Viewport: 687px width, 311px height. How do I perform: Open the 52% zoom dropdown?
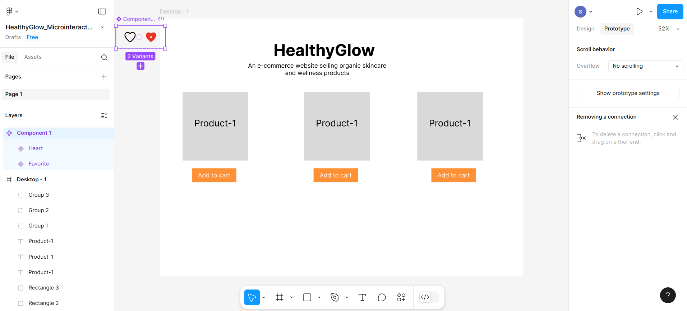pyautogui.click(x=669, y=29)
